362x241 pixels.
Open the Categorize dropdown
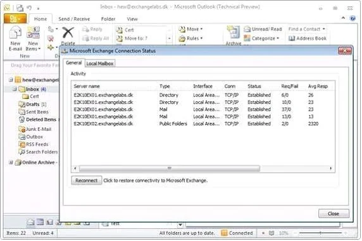coord(261,39)
